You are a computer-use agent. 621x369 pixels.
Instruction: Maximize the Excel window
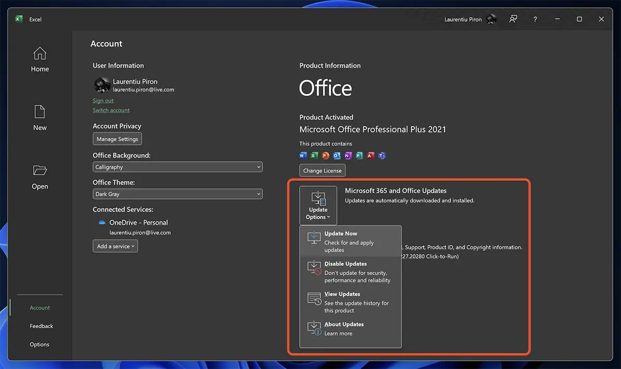pos(579,19)
